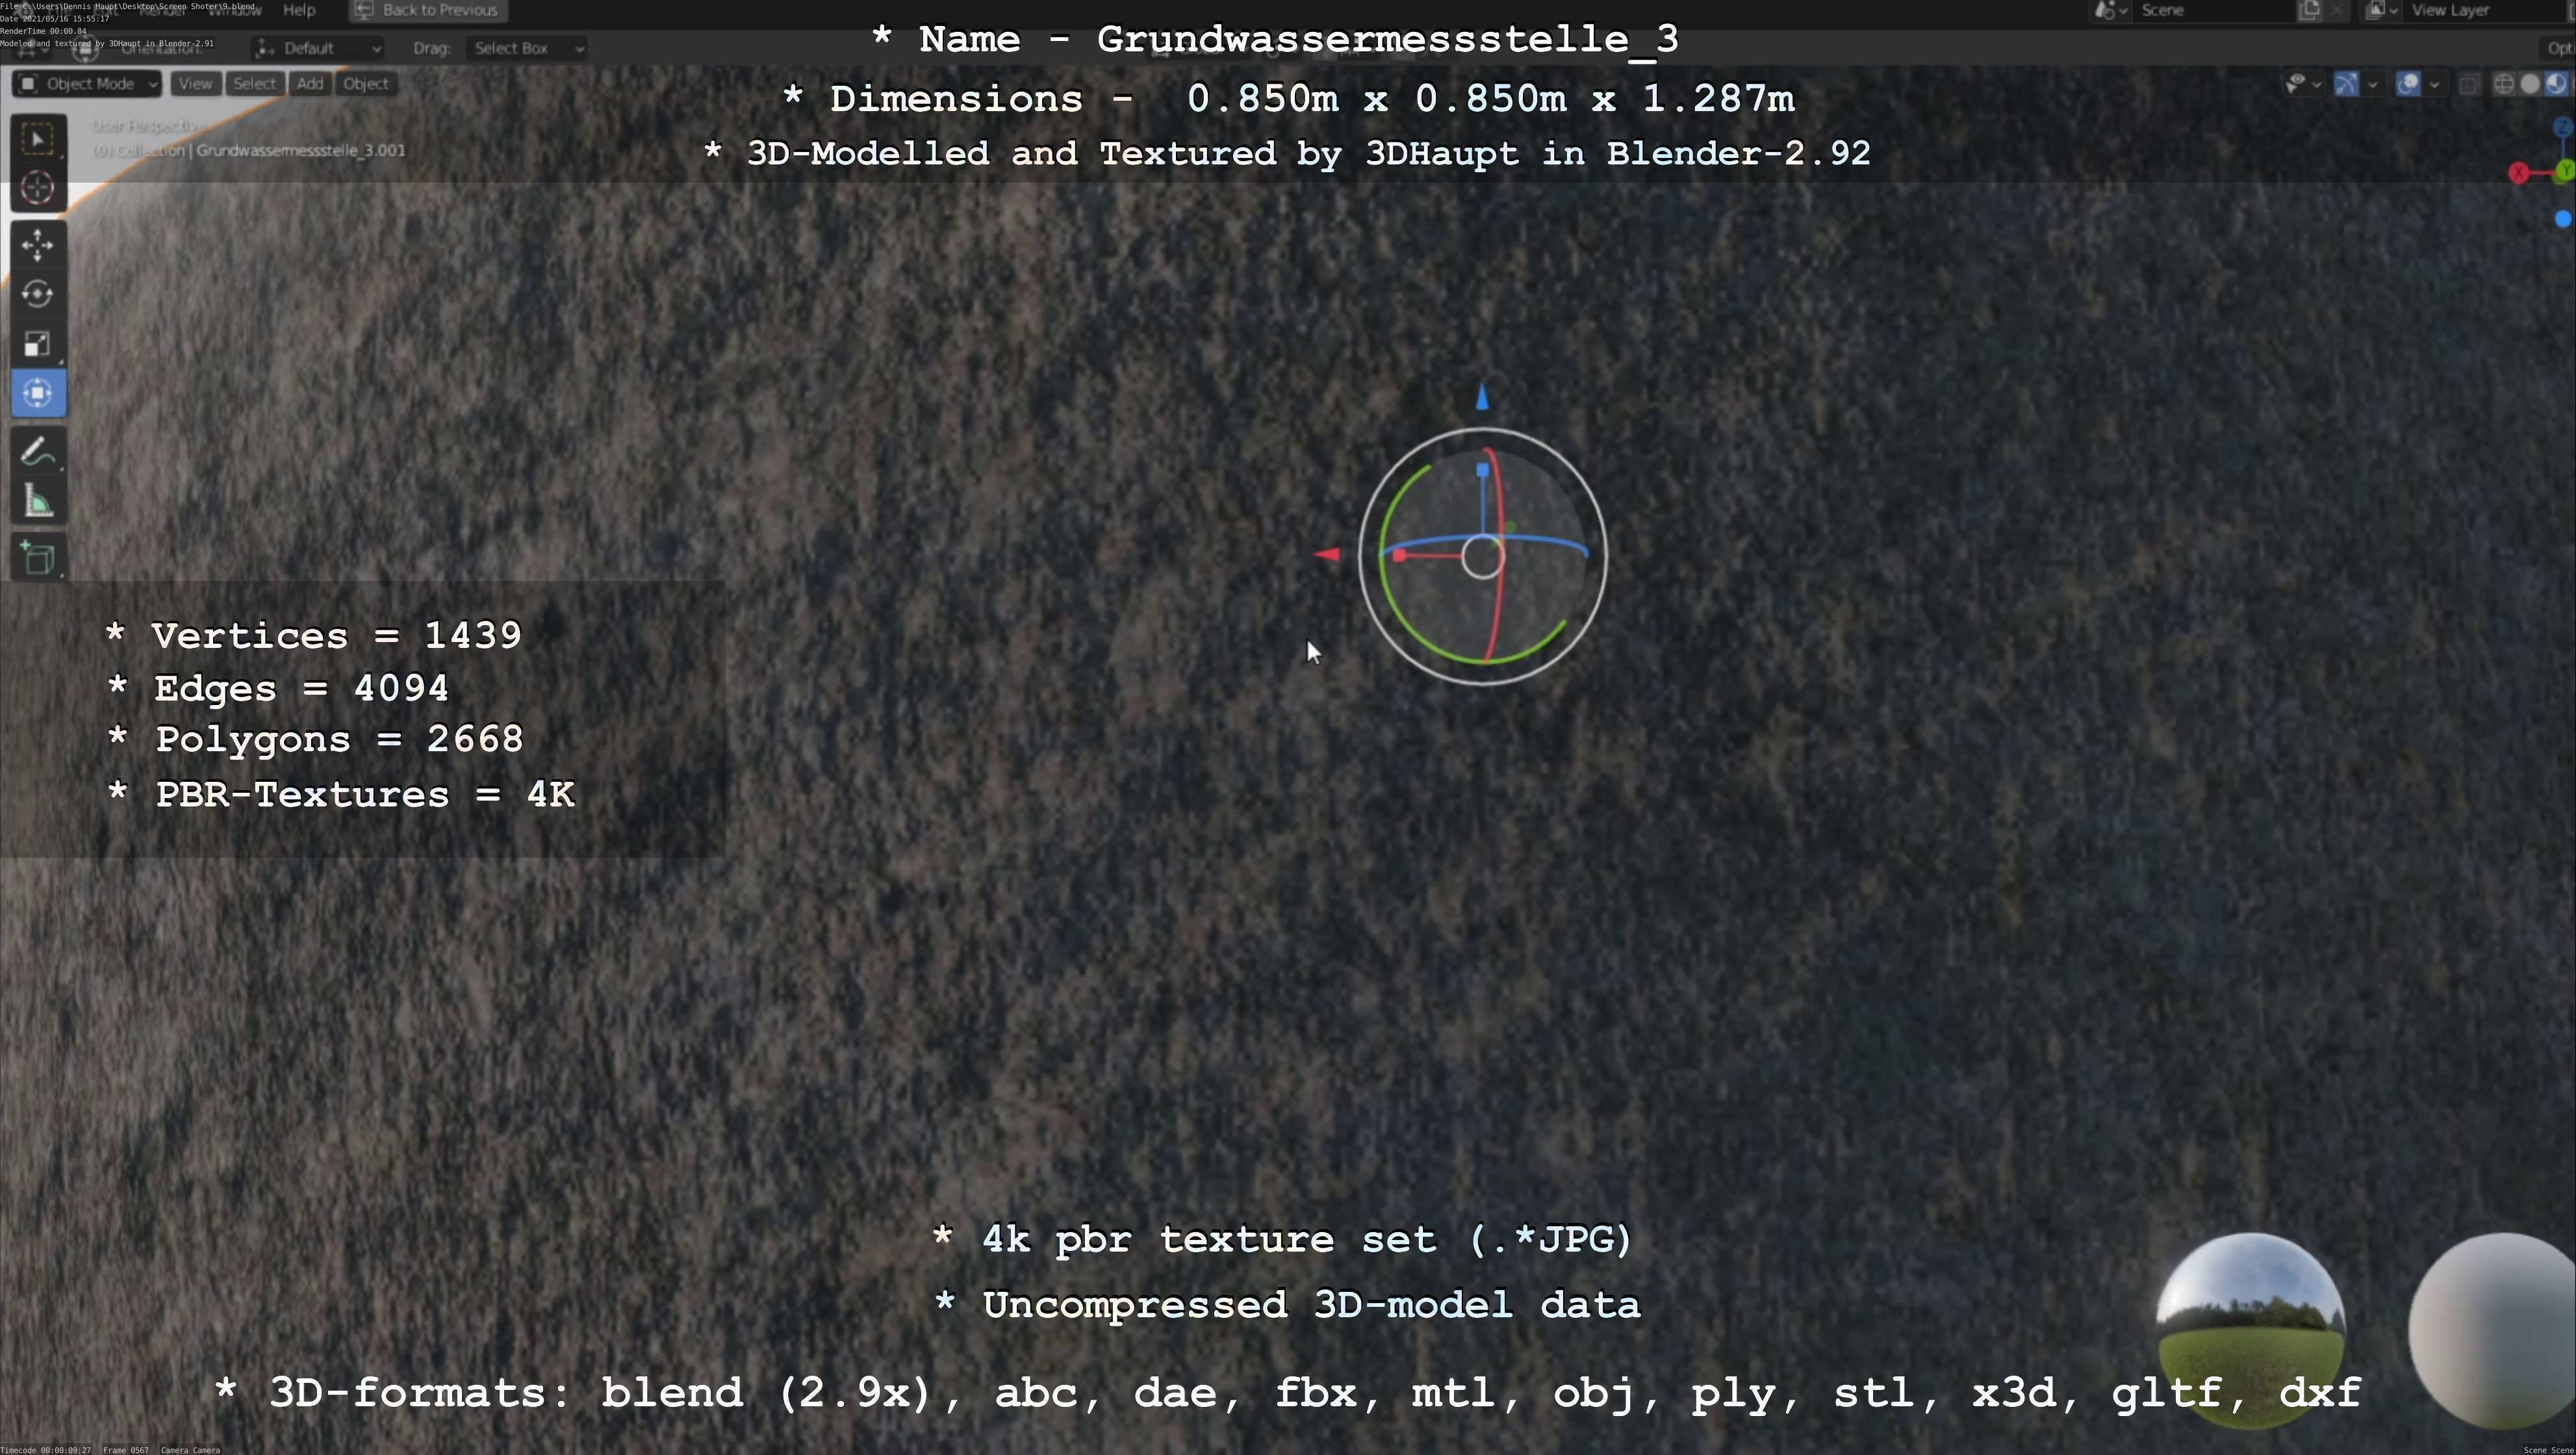Toggle the X-Ray view button
Image resolution: width=2576 pixels, height=1455 pixels.
pos(2469,84)
